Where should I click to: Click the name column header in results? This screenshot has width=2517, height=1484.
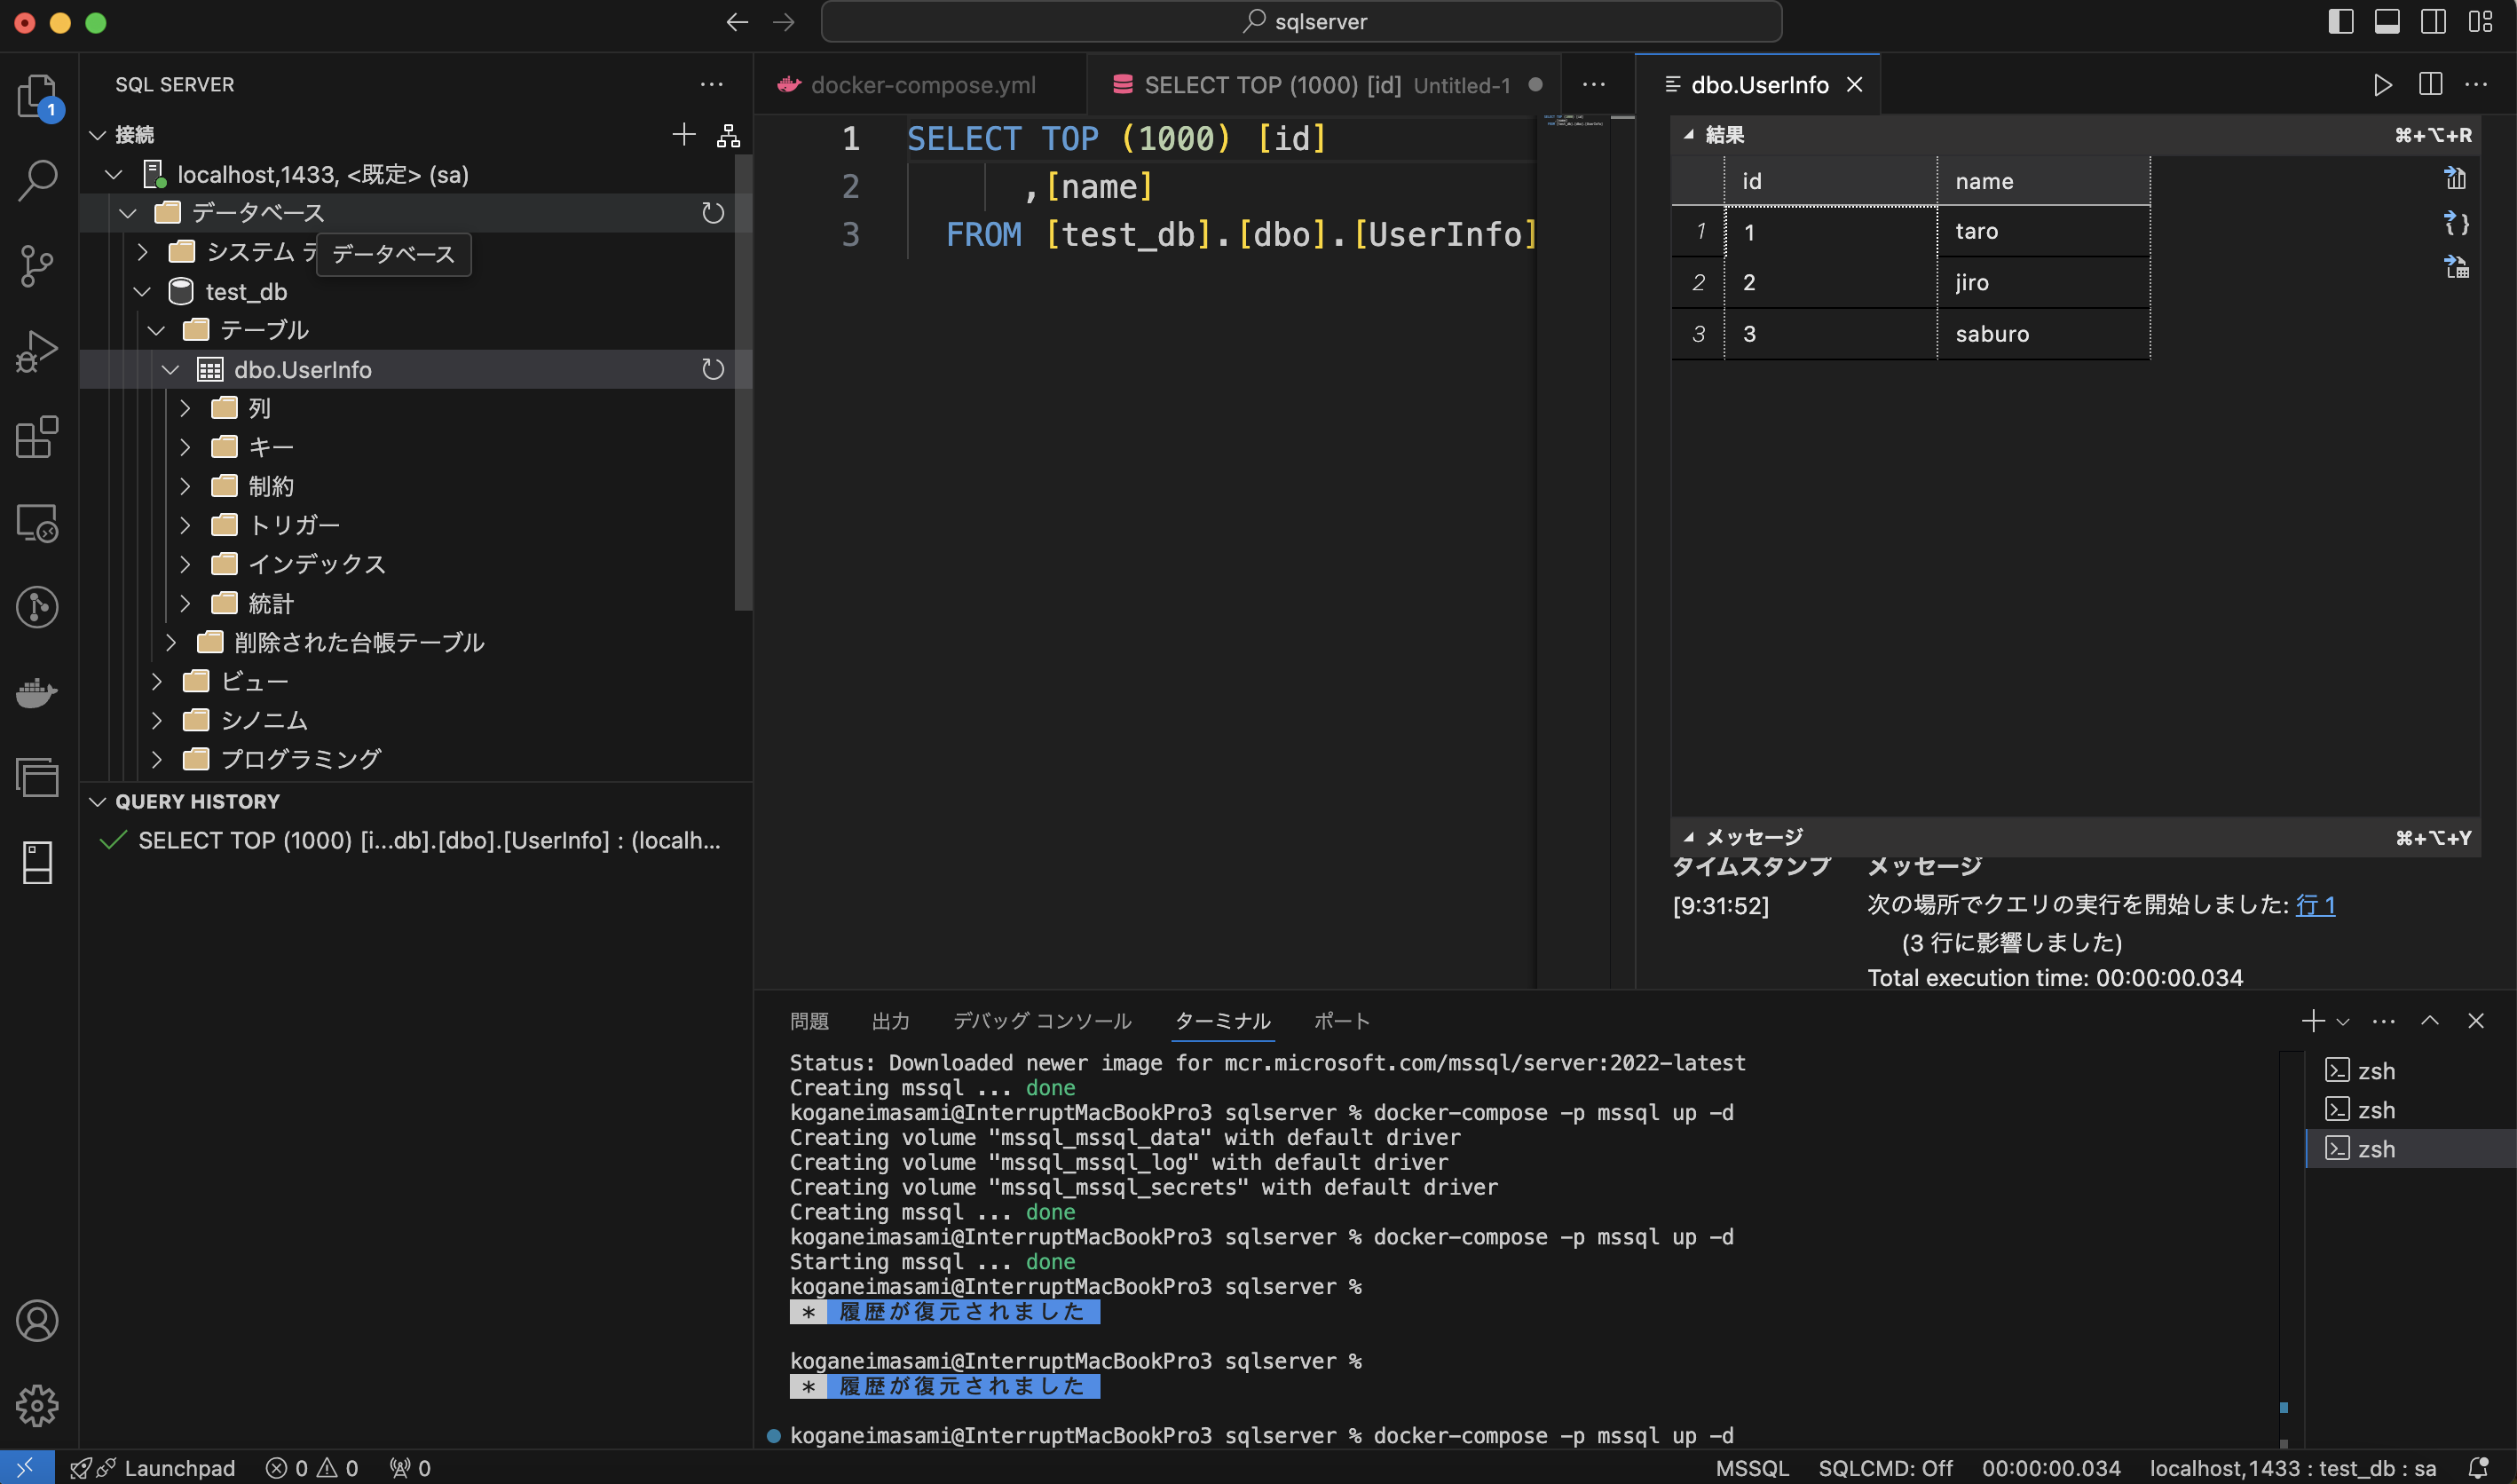[2043, 181]
